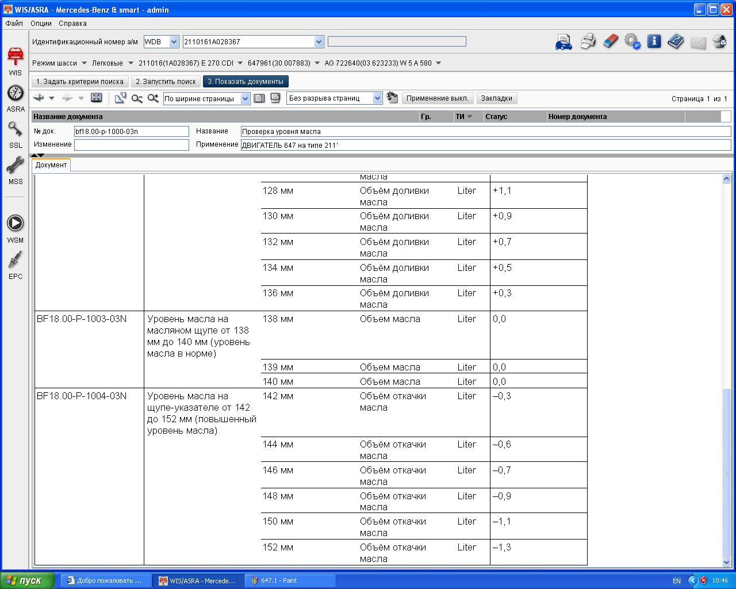Expand the VIN number combo box
The width and height of the screenshot is (736, 589).
319,42
